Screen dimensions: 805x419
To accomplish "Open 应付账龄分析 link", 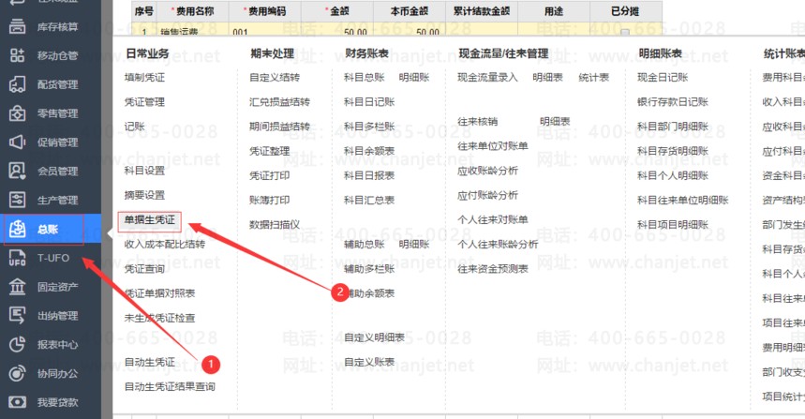I will pos(487,195).
